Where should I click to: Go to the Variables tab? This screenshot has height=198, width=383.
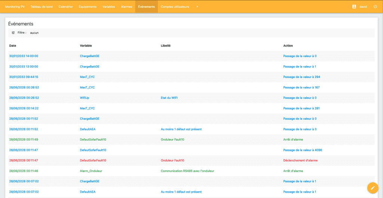(x=109, y=7)
